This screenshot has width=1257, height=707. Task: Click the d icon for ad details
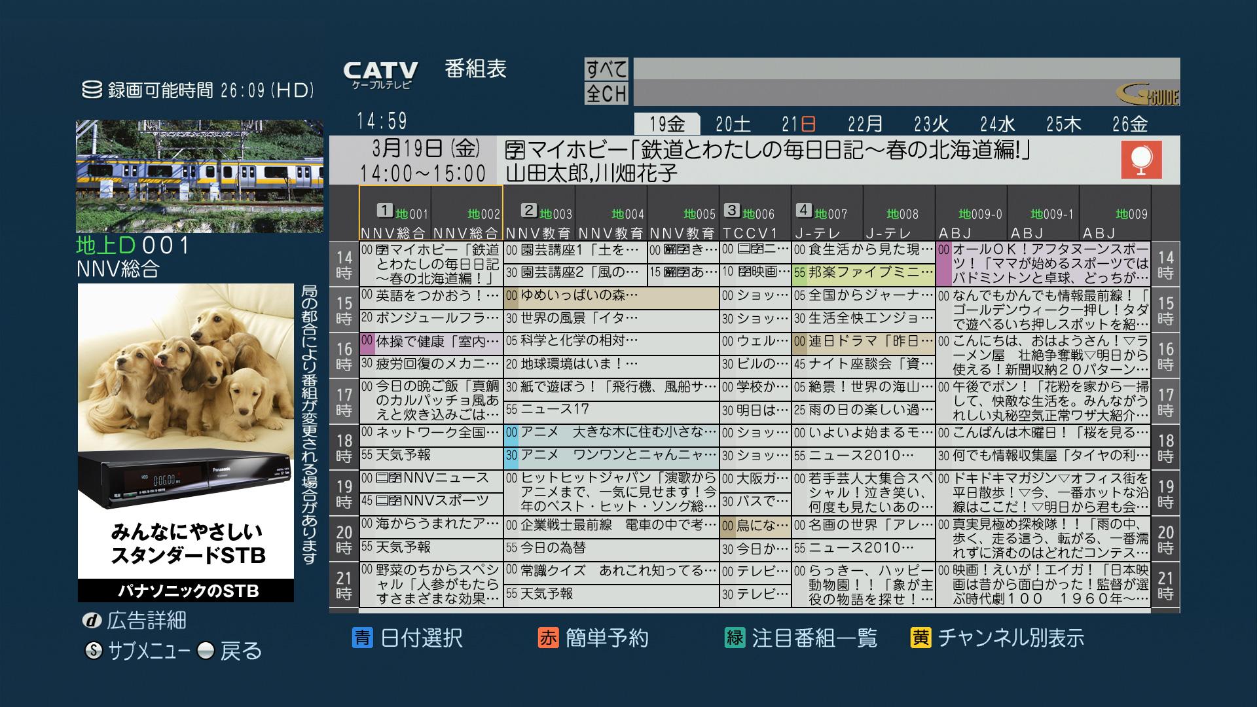(91, 621)
